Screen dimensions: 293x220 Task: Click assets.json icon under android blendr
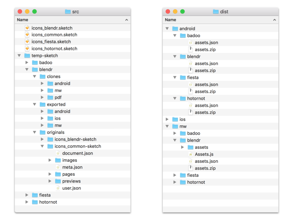point(190,63)
